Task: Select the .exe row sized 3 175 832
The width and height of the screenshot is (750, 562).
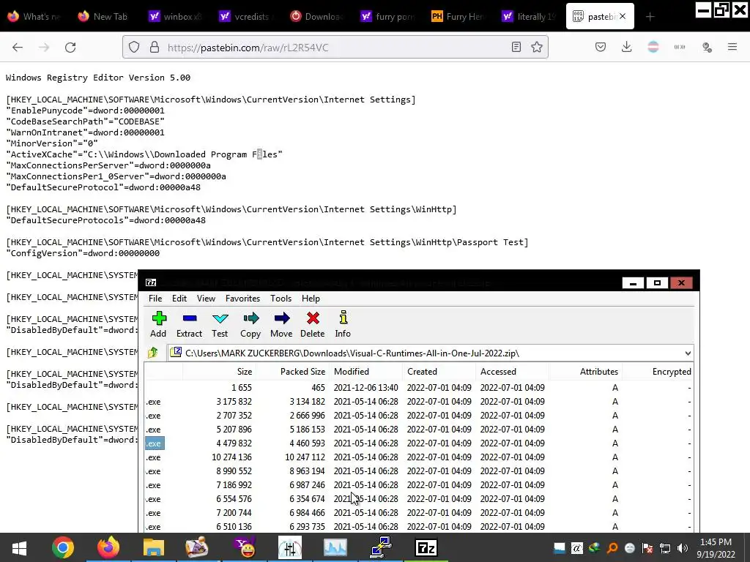Action: (418, 402)
